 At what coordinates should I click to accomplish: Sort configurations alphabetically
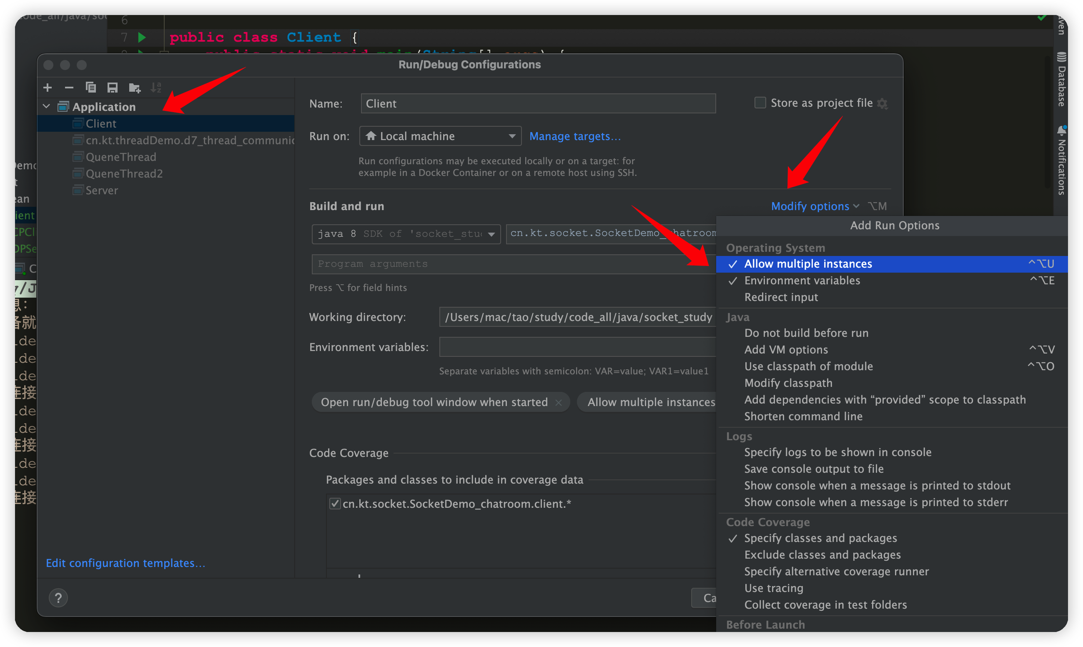click(156, 88)
